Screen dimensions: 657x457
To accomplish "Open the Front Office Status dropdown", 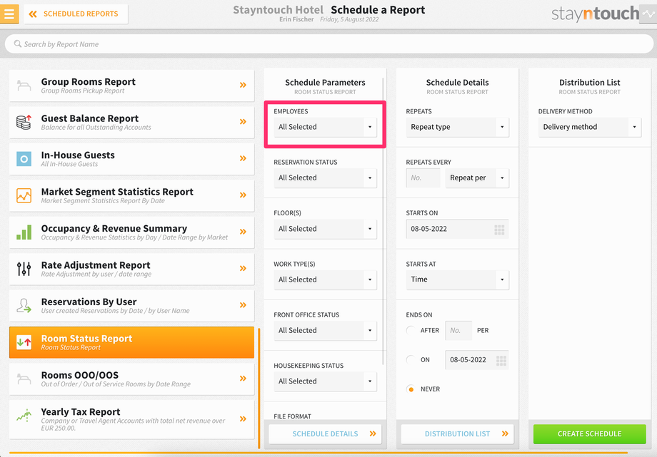I will tap(325, 331).
